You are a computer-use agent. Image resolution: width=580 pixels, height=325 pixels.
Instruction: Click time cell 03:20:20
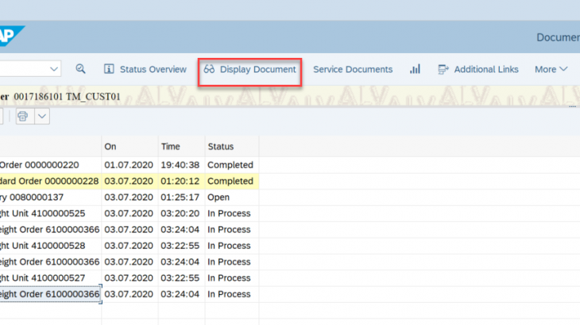180,213
